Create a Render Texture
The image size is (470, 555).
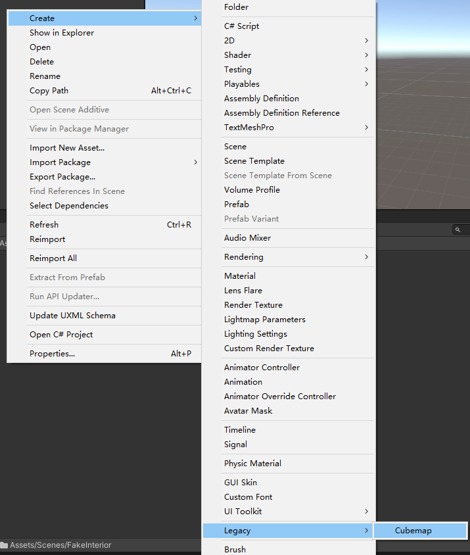coord(289,306)
